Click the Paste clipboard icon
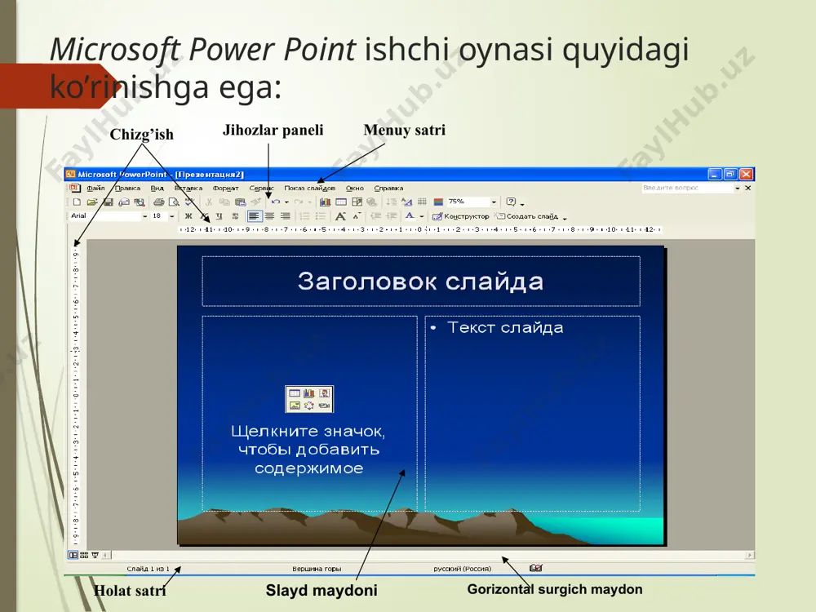The height and width of the screenshot is (612, 816). (x=240, y=202)
